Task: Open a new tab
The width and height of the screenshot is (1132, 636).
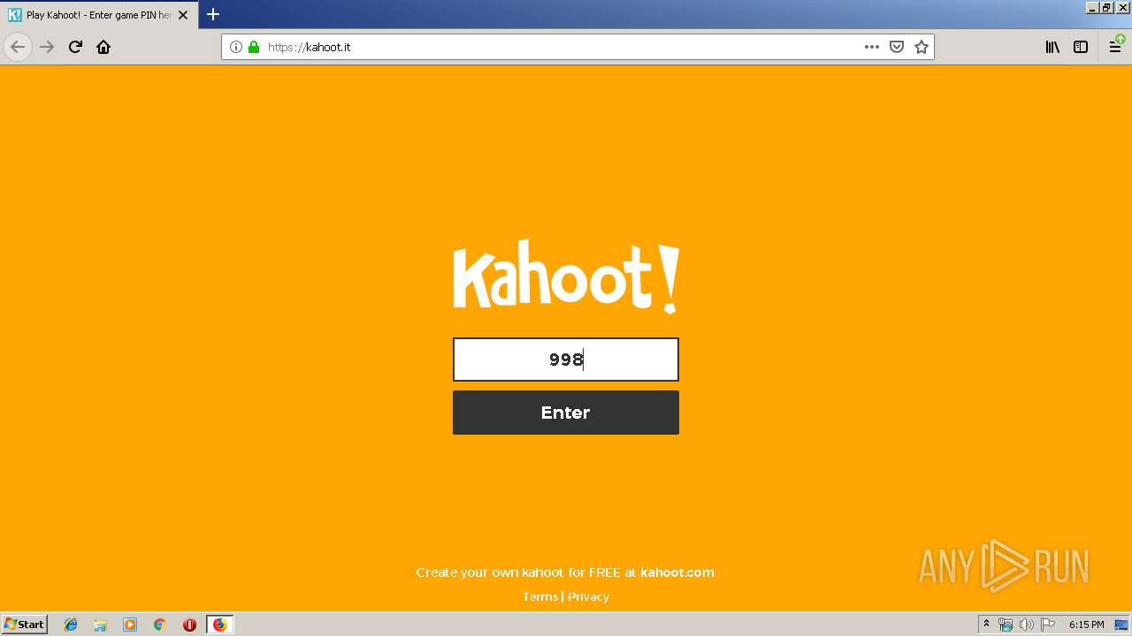Action: click(213, 14)
